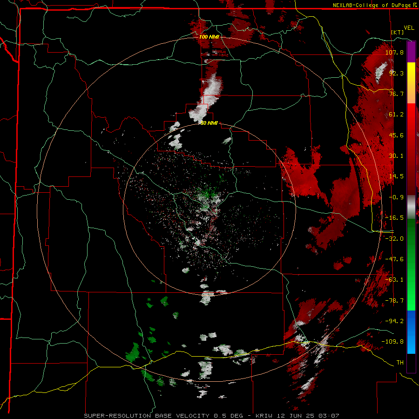
Task: Click the gray zero-velocity segment of color bar
Action: 411,207
